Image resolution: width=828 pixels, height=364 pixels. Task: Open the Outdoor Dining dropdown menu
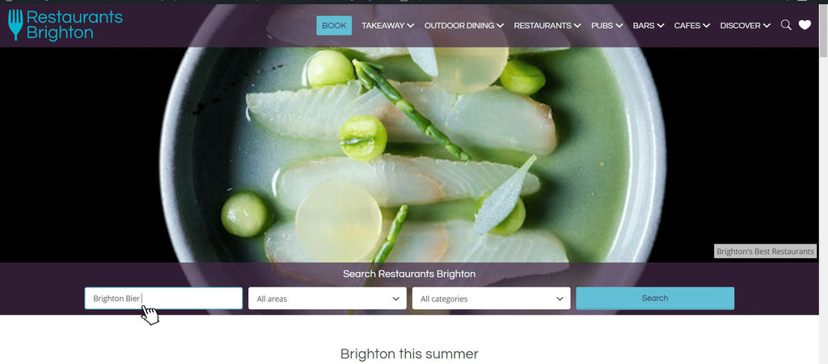(463, 26)
